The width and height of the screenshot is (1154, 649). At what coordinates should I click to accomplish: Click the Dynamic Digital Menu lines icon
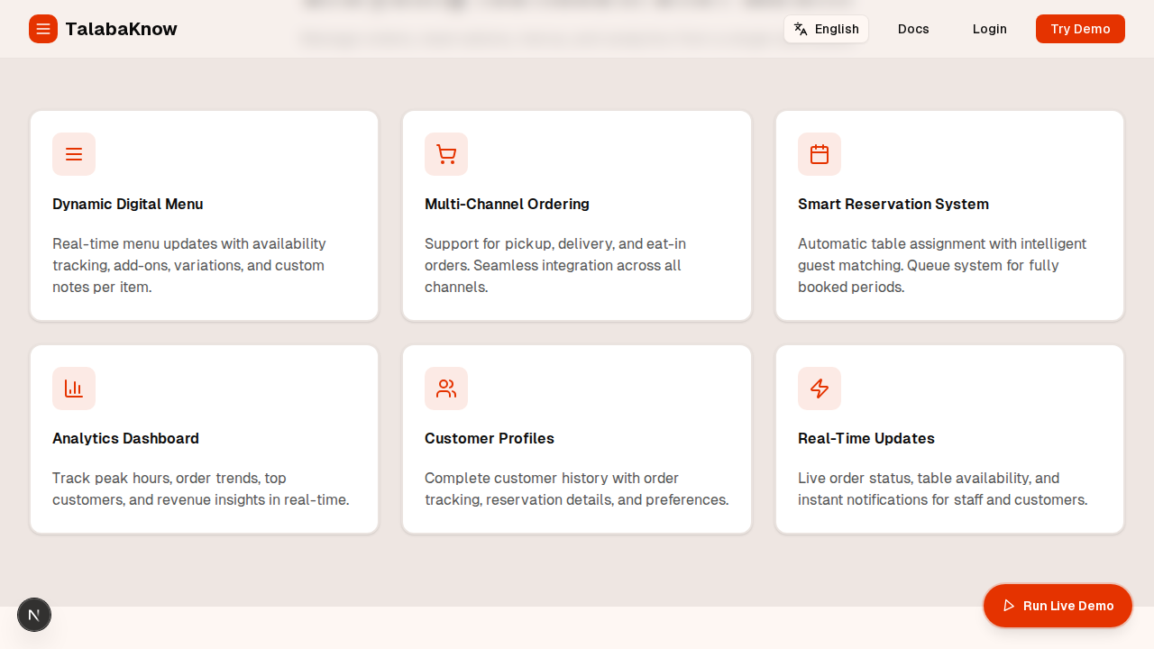(x=74, y=154)
